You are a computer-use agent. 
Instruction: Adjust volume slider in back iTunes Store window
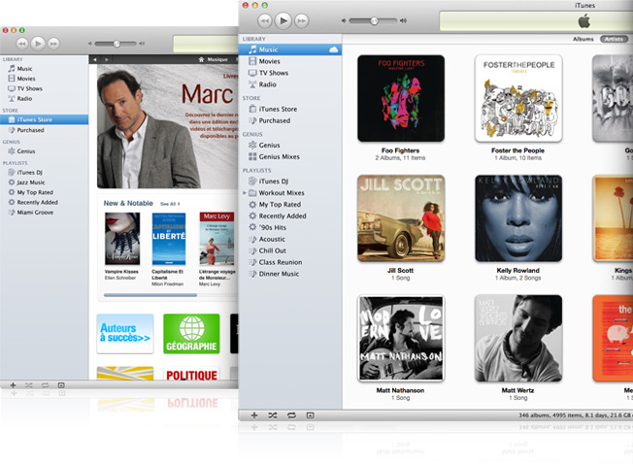point(117,43)
